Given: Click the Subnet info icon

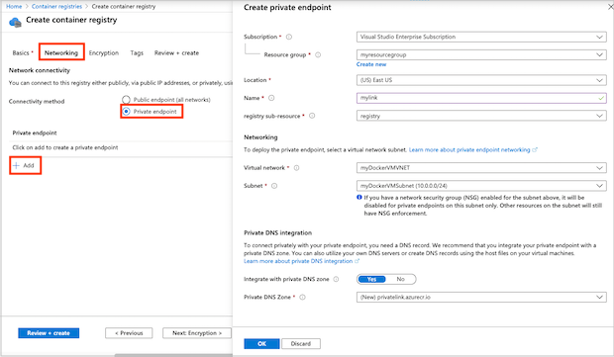Looking at the screenshot, I should pos(274,186).
